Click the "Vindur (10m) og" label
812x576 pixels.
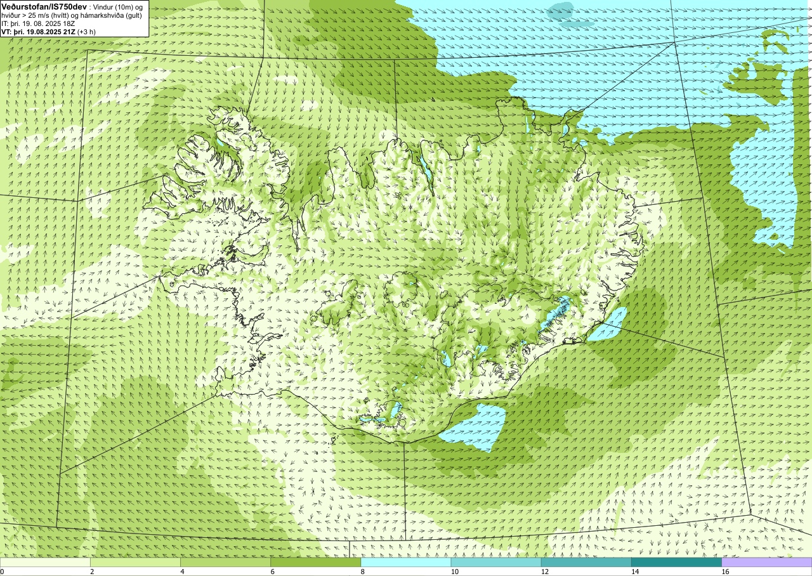[x=119, y=6]
